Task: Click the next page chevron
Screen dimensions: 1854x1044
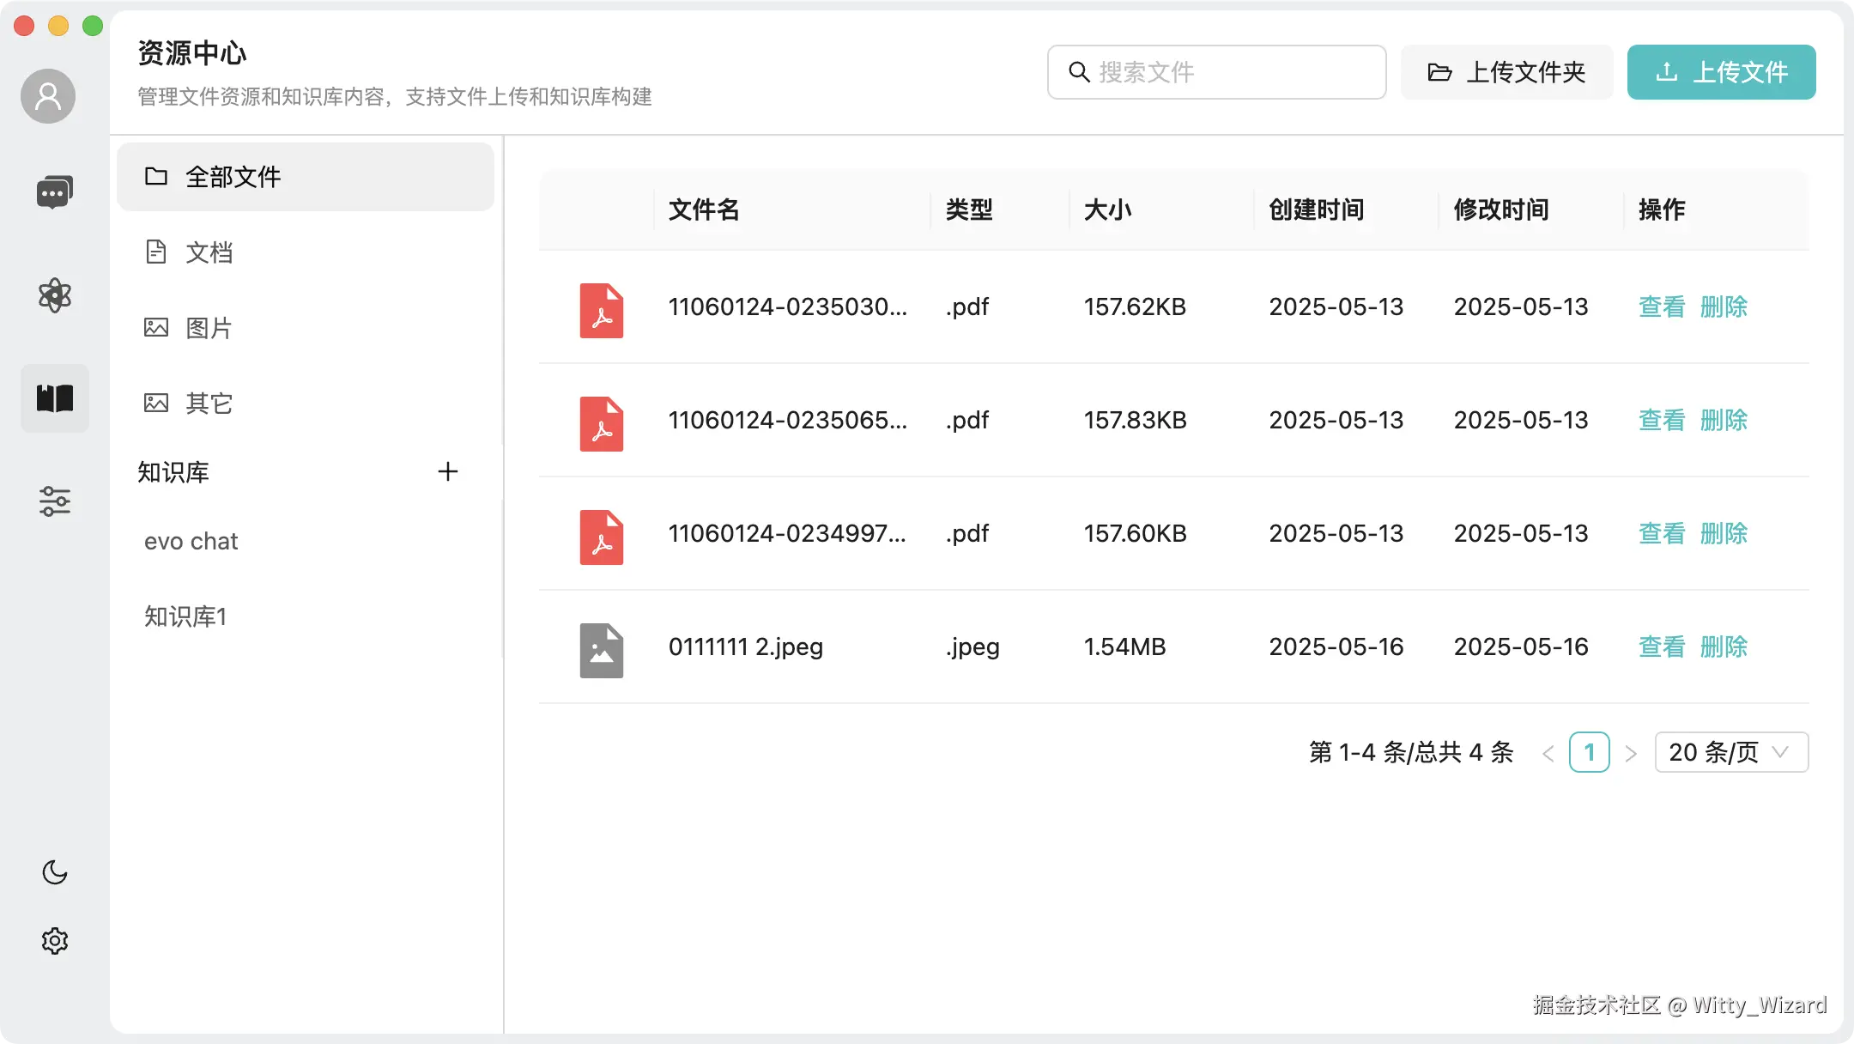Action: pyautogui.click(x=1630, y=752)
